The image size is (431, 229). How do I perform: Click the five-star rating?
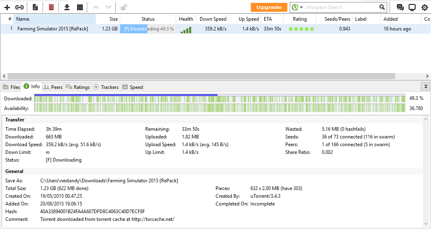(301, 29)
